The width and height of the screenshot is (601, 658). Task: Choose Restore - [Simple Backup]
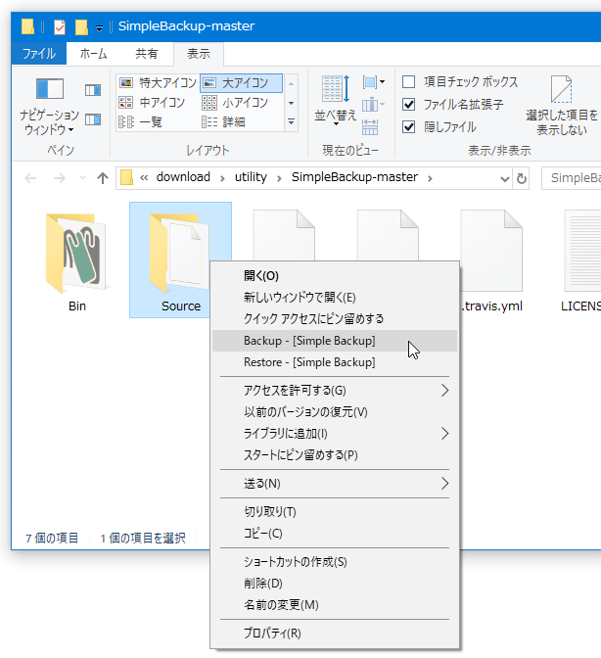click(x=334, y=362)
